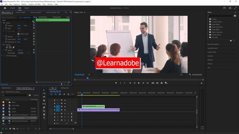
Task: Select the Hand tool
Action: (x=44, y=114)
